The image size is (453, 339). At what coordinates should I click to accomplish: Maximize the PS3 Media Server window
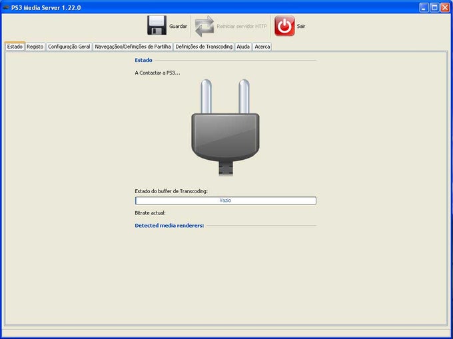pyautogui.click(x=434, y=7)
